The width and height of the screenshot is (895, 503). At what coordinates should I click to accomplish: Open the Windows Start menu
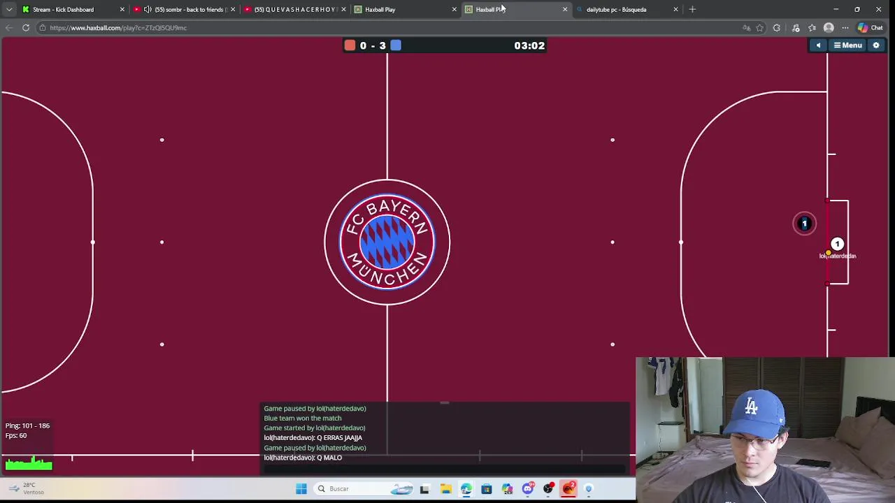pyautogui.click(x=301, y=488)
